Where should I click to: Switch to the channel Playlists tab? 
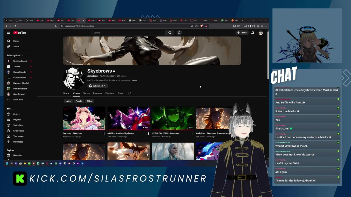point(109,93)
